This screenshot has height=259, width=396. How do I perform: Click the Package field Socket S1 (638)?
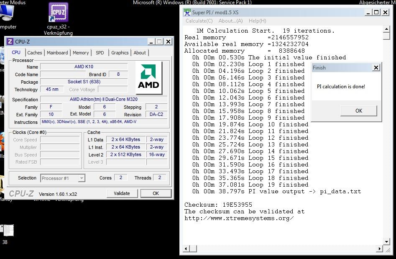tap(84, 82)
